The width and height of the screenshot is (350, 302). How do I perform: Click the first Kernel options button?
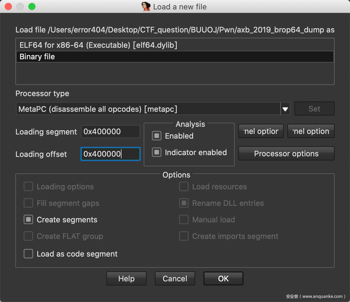(x=261, y=131)
